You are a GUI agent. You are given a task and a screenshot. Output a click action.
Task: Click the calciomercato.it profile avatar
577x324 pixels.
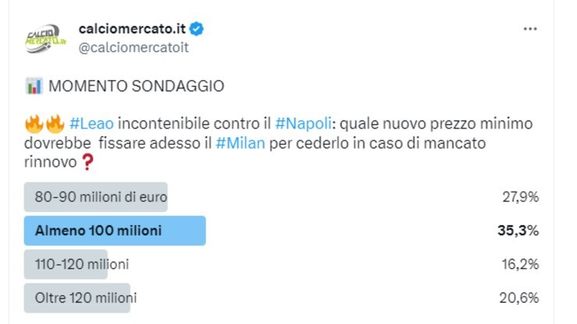tap(46, 37)
